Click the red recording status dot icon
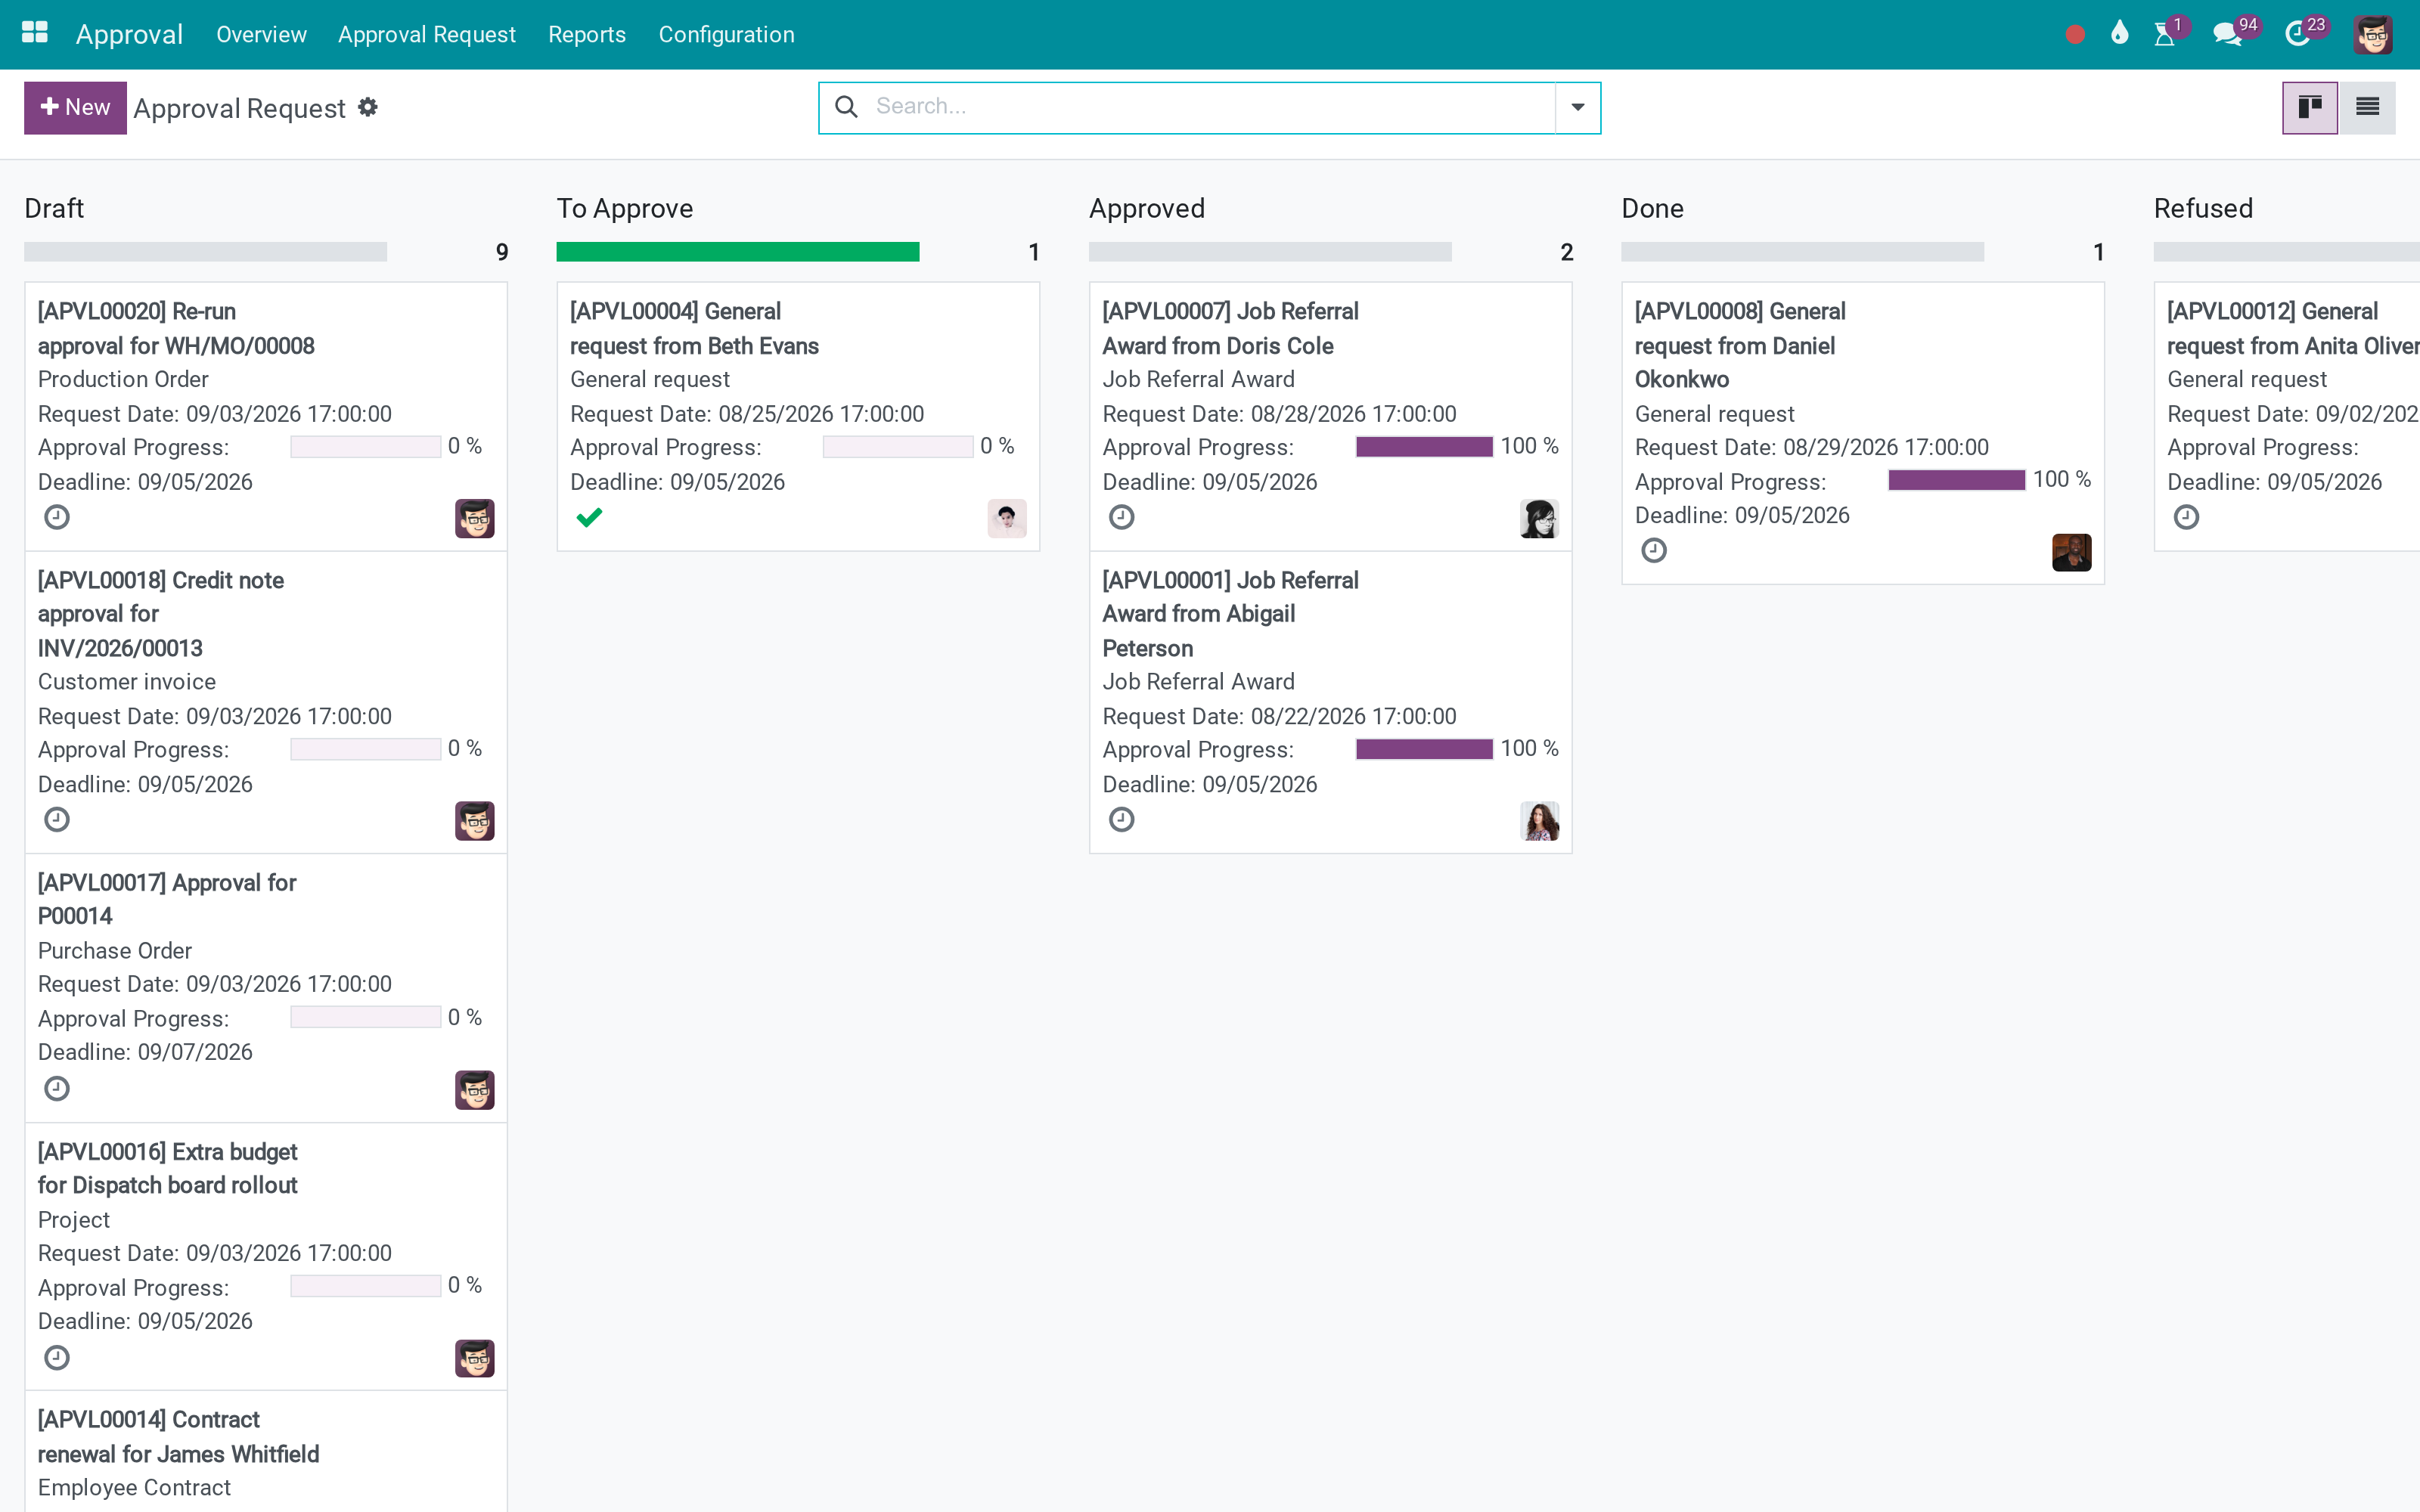Screen dimensions: 2420x1512 coord(2075,34)
